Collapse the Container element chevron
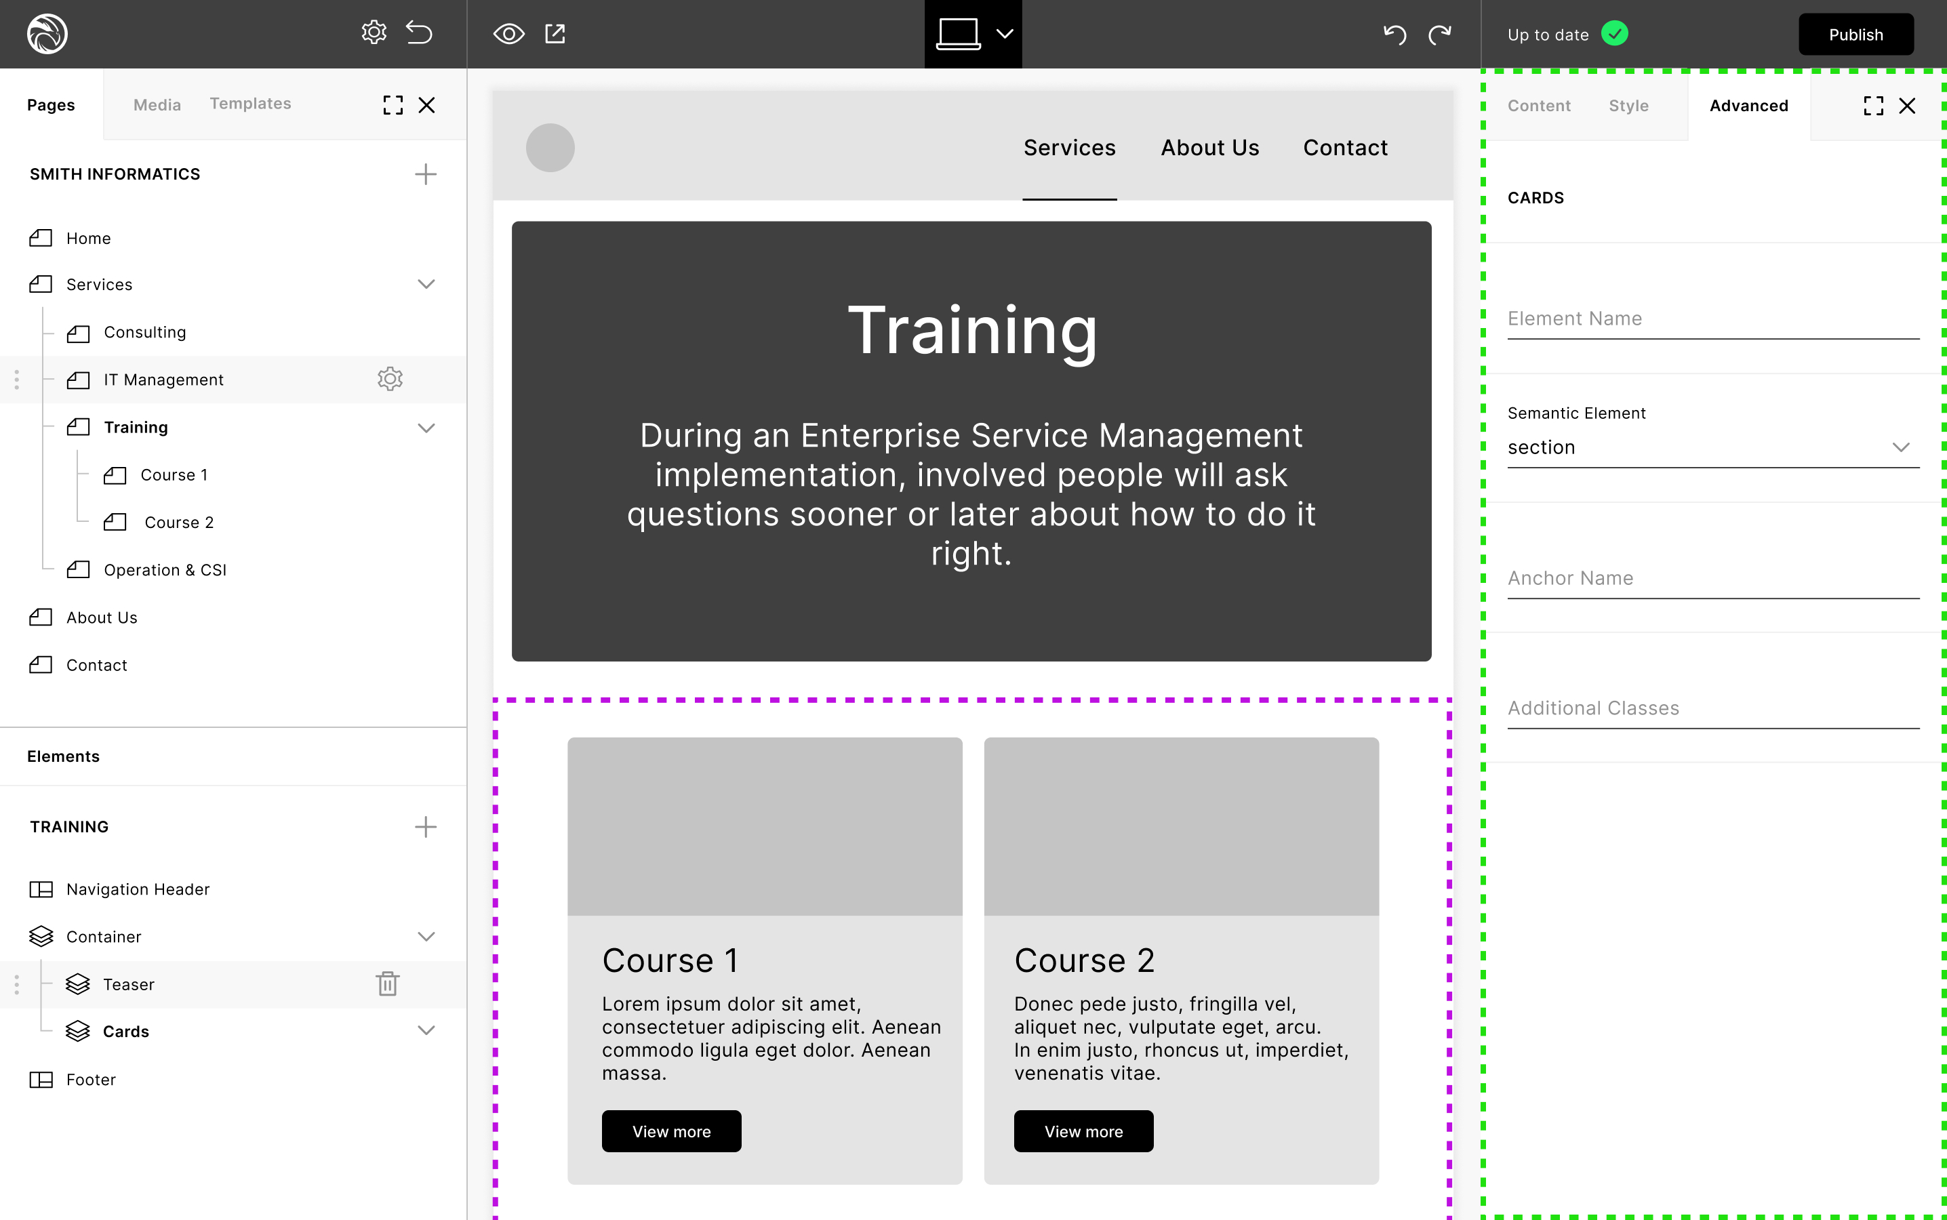 click(x=426, y=937)
